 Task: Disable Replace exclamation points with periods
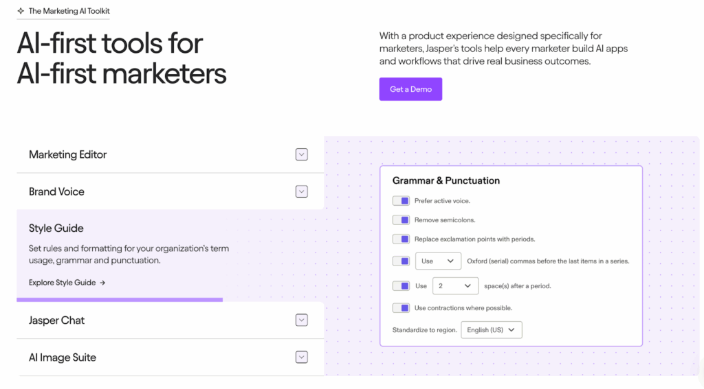tap(401, 239)
